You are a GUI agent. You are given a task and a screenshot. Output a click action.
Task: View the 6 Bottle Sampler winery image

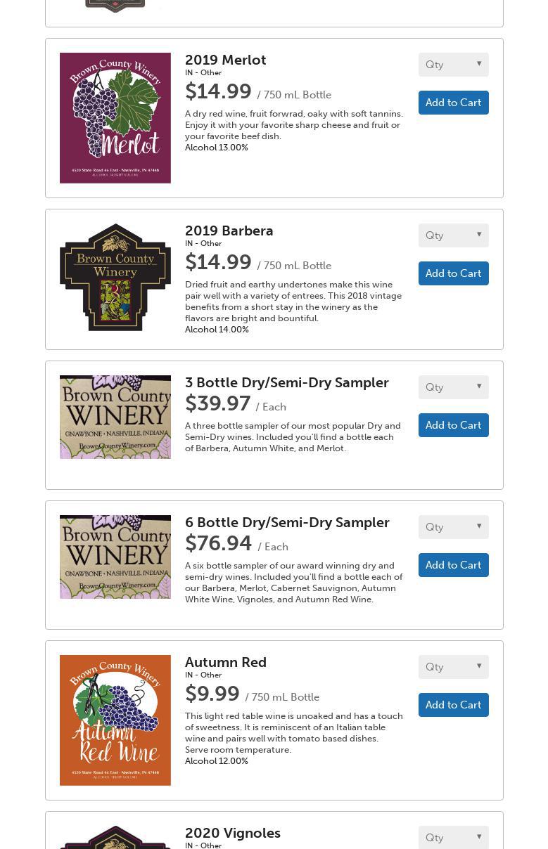pyautogui.click(x=115, y=557)
